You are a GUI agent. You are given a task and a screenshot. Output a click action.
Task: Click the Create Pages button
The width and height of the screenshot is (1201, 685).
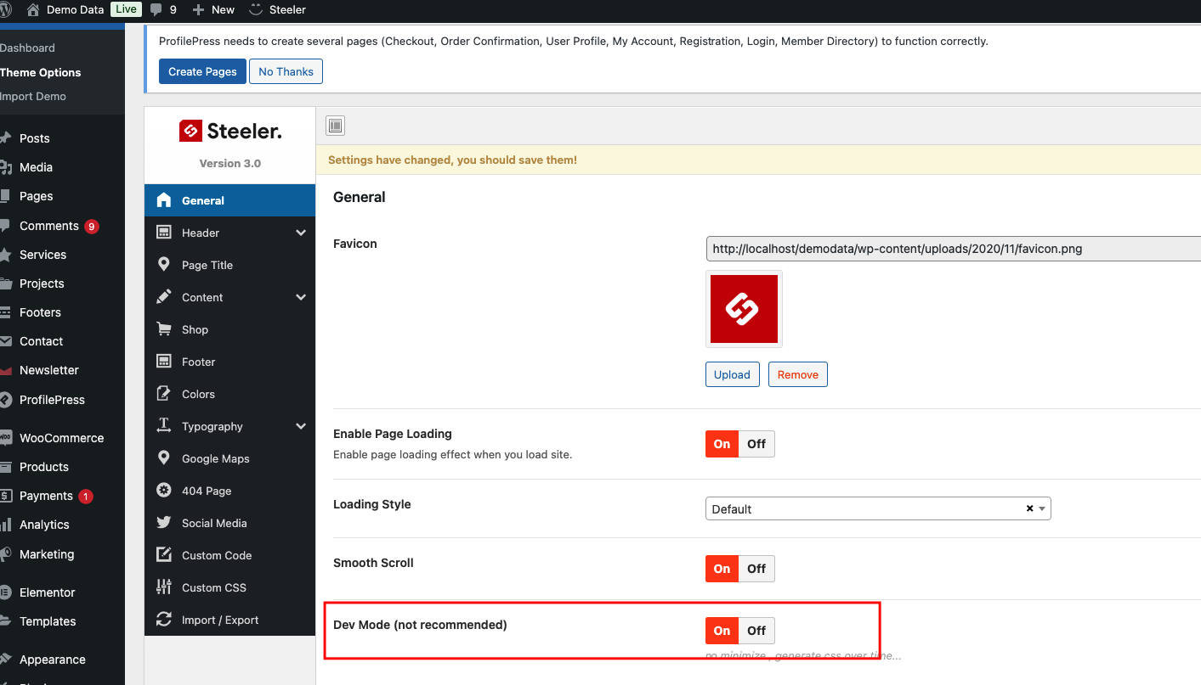(202, 72)
